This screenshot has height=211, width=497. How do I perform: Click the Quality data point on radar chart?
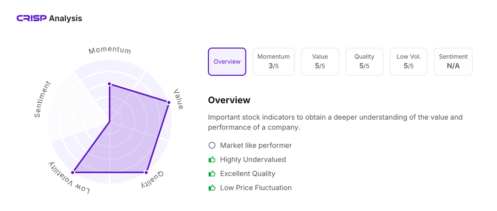click(x=146, y=172)
